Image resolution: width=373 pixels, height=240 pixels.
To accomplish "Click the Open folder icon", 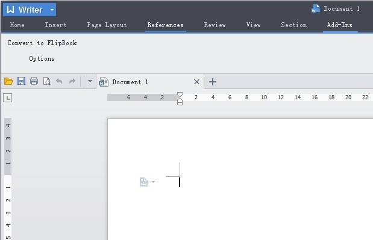I will tap(8, 81).
